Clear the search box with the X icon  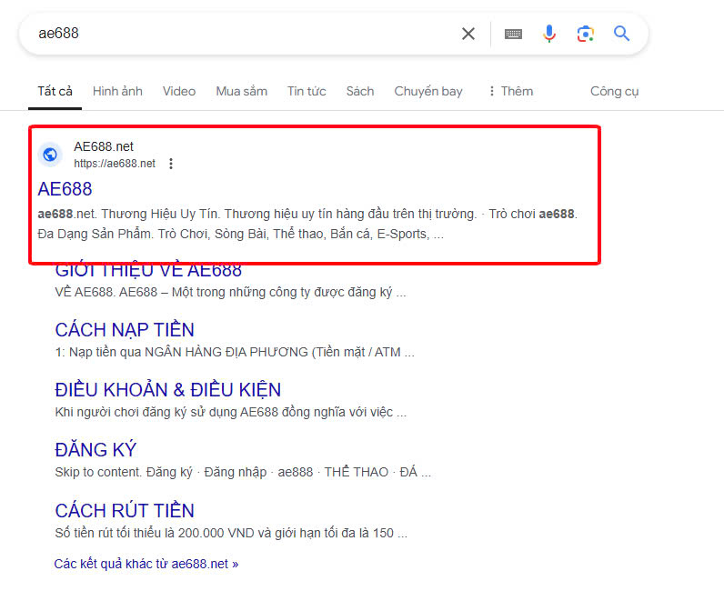click(x=468, y=34)
